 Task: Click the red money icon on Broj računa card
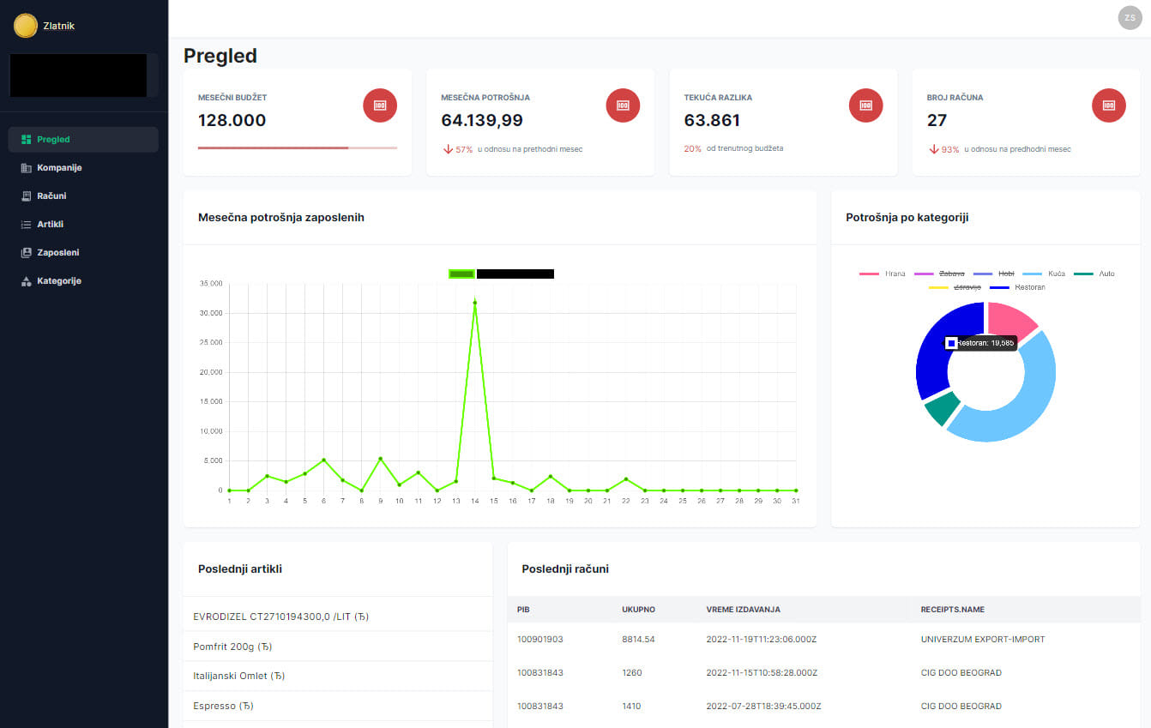pos(1109,105)
